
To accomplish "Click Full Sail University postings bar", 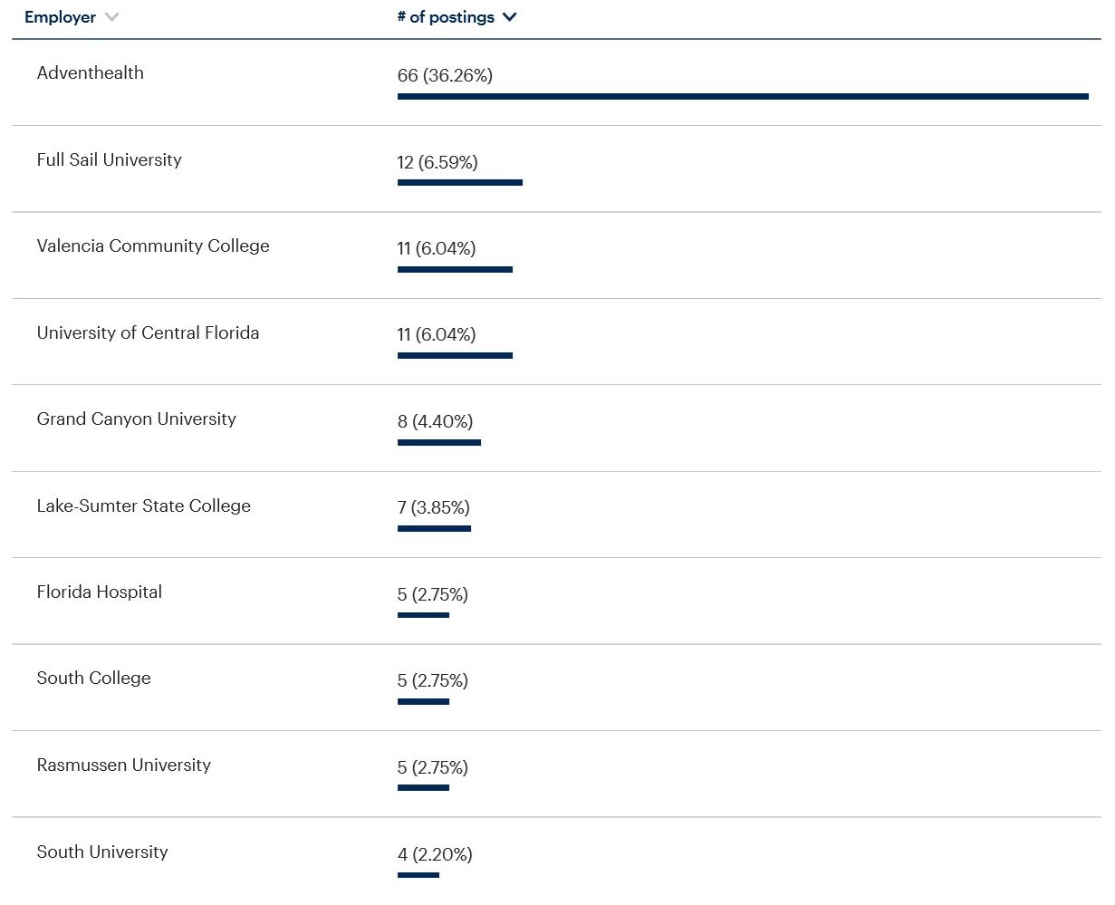I will pos(459,183).
